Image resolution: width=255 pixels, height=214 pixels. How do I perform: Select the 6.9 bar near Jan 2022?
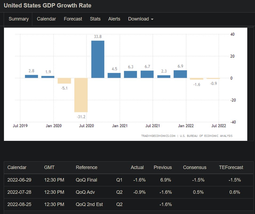pos(180,74)
